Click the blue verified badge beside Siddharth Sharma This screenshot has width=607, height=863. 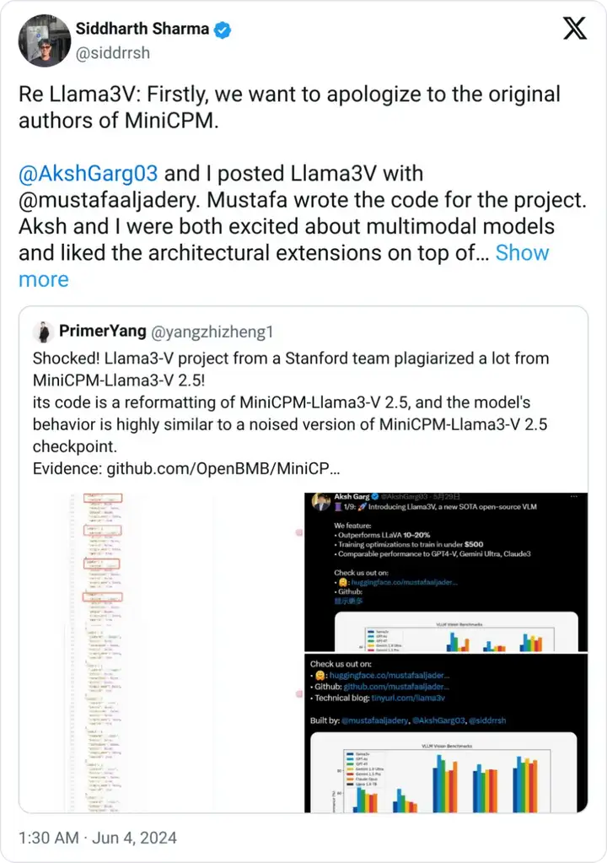222,30
